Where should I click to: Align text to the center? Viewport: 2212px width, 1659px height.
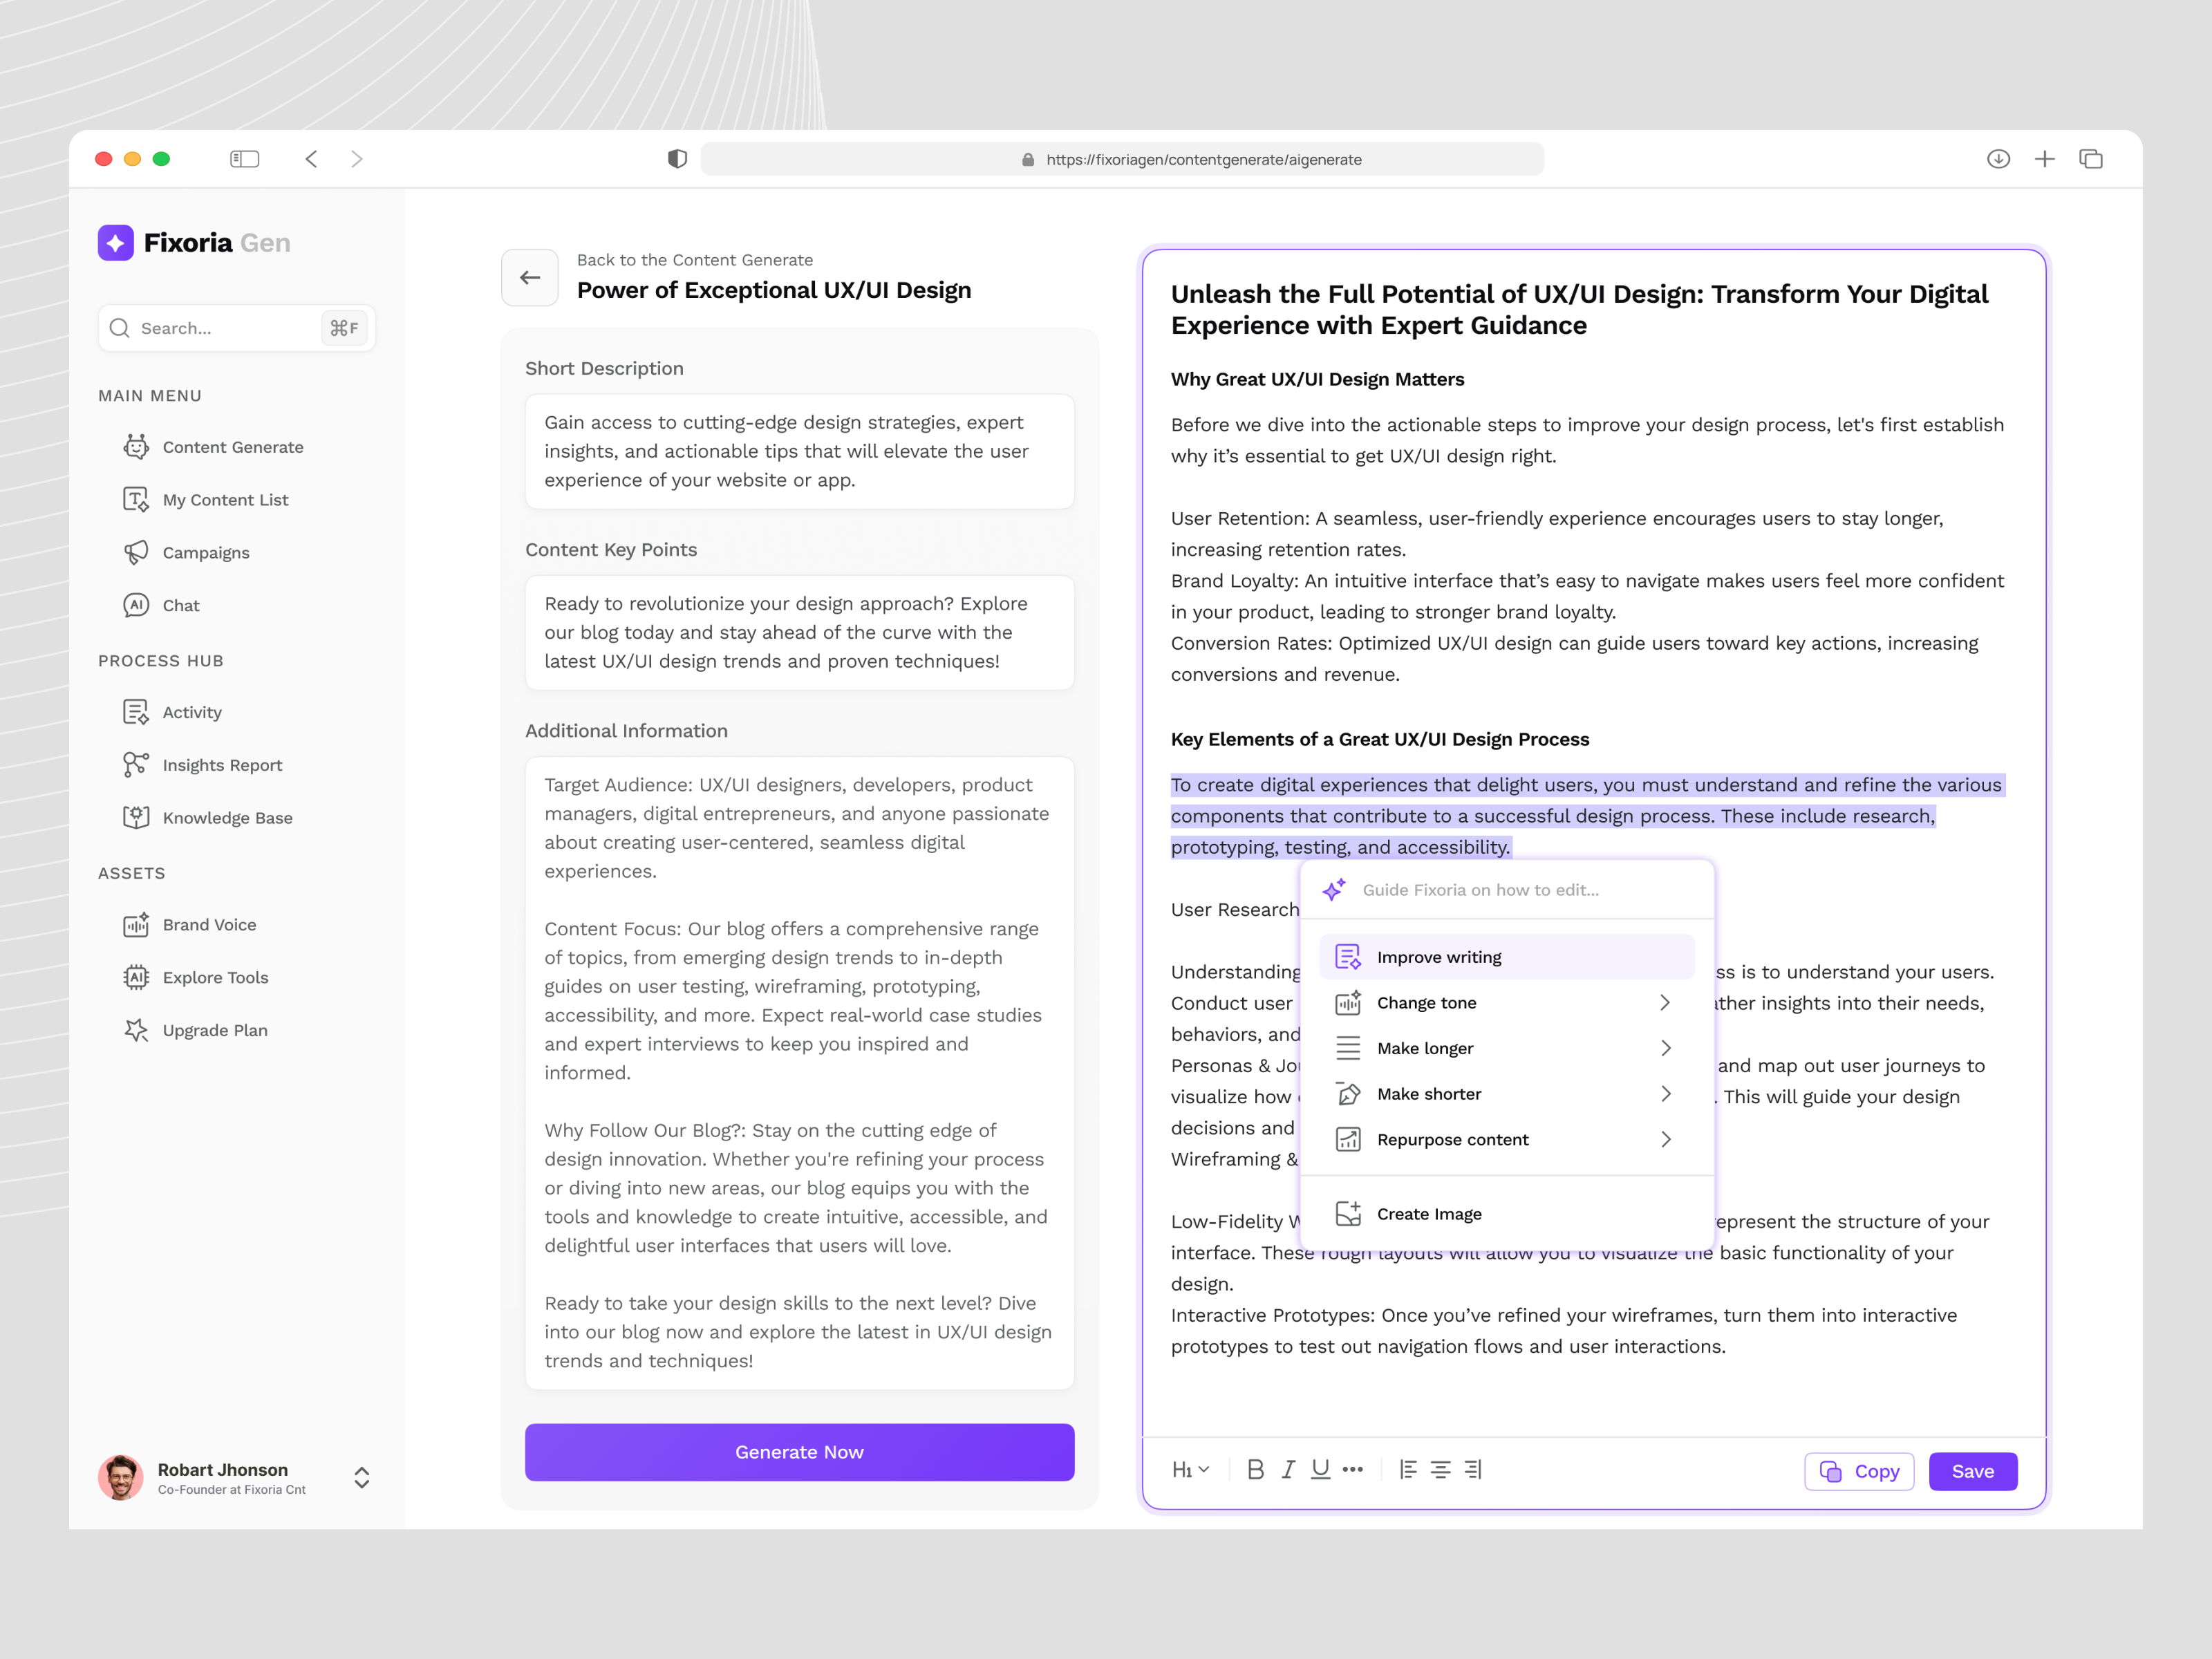(x=1440, y=1469)
